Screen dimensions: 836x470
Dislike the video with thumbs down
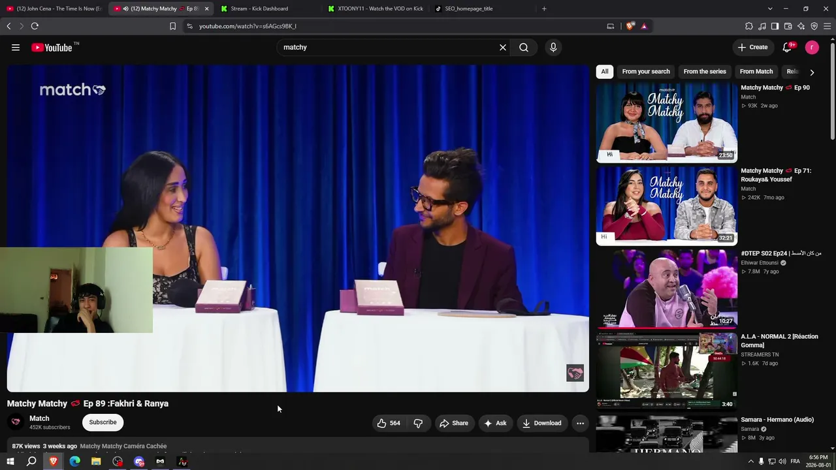pos(418,423)
